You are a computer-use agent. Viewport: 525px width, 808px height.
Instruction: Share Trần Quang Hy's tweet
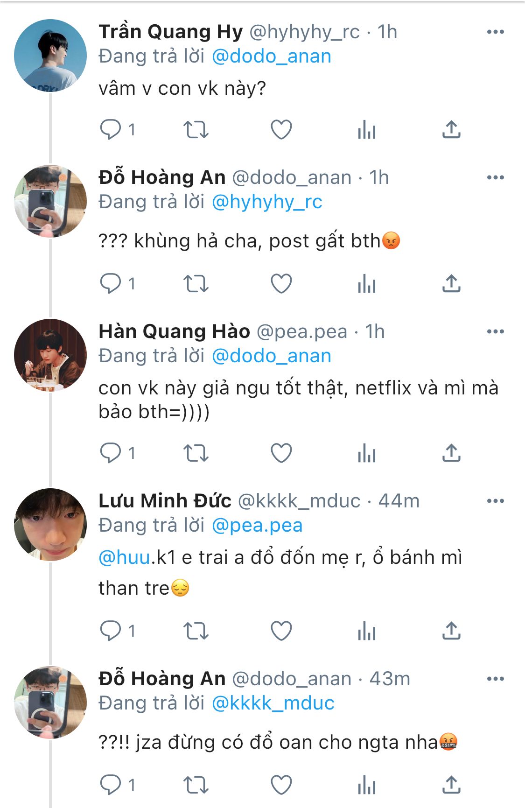[451, 130]
